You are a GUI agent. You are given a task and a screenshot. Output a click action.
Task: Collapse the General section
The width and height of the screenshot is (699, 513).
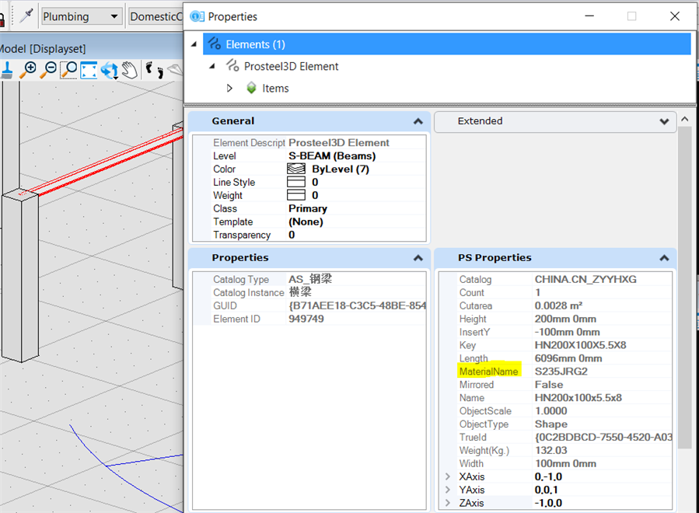[418, 121]
